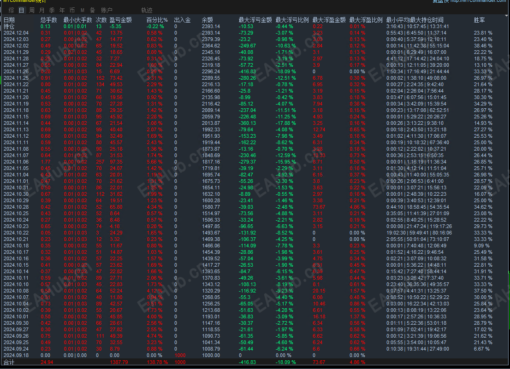This screenshot has width=510, height=369.
Task: Click the 2289.55 balance cell
Action: (211, 78)
